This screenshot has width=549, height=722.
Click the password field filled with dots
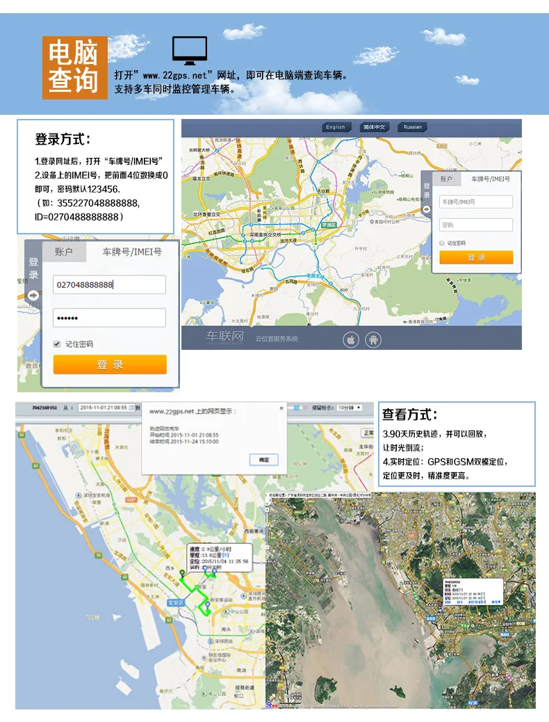110,318
